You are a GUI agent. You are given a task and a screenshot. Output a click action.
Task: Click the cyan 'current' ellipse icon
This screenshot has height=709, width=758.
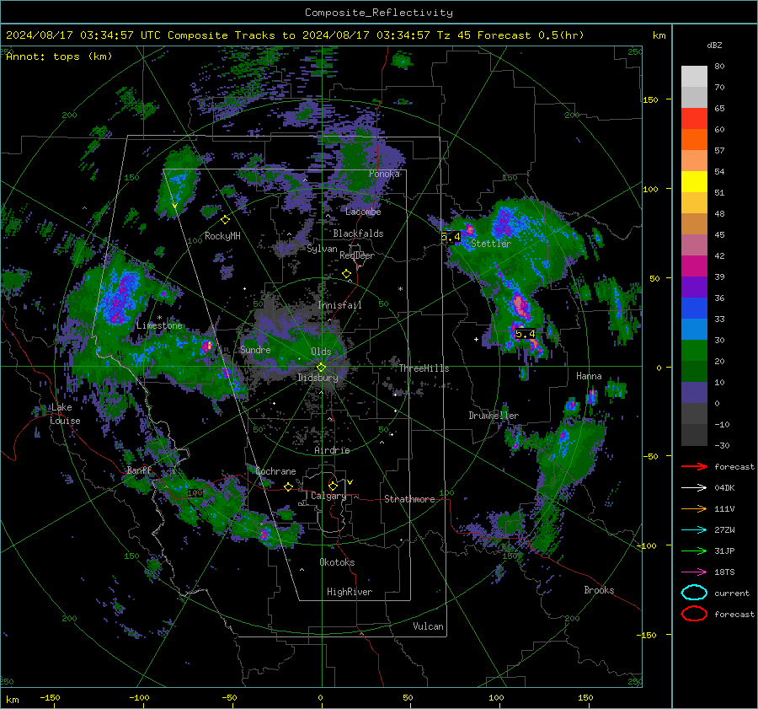(x=694, y=593)
